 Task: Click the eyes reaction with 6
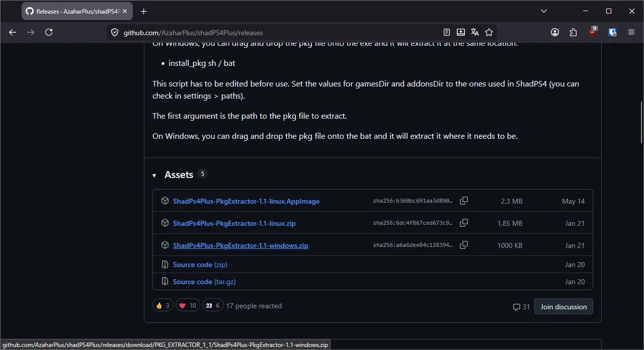[x=213, y=305]
